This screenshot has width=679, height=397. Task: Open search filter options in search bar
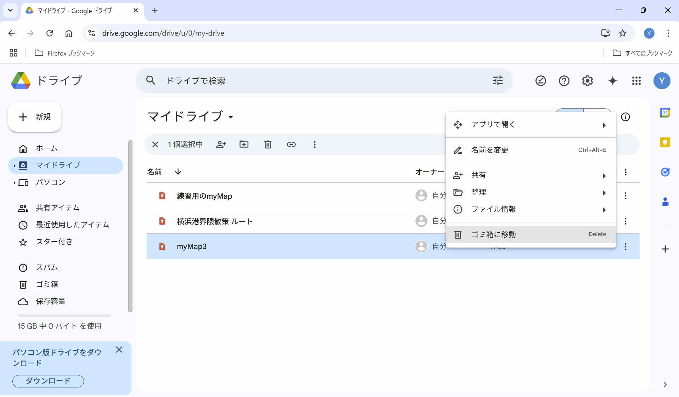tap(498, 81)
